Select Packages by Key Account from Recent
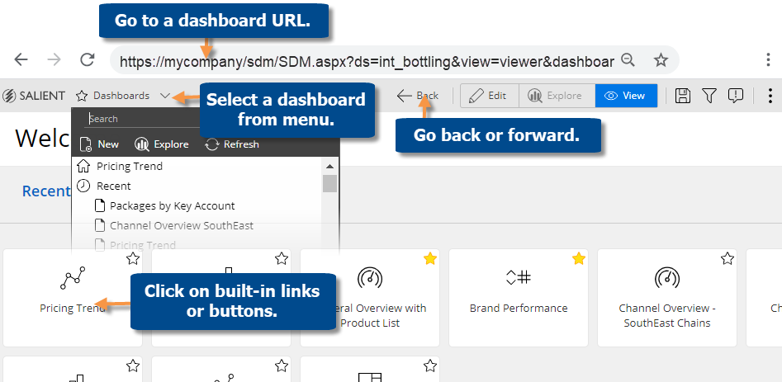The width and height of the screenshot is (782, 382). pyautogui.click(x=172, y=205)
